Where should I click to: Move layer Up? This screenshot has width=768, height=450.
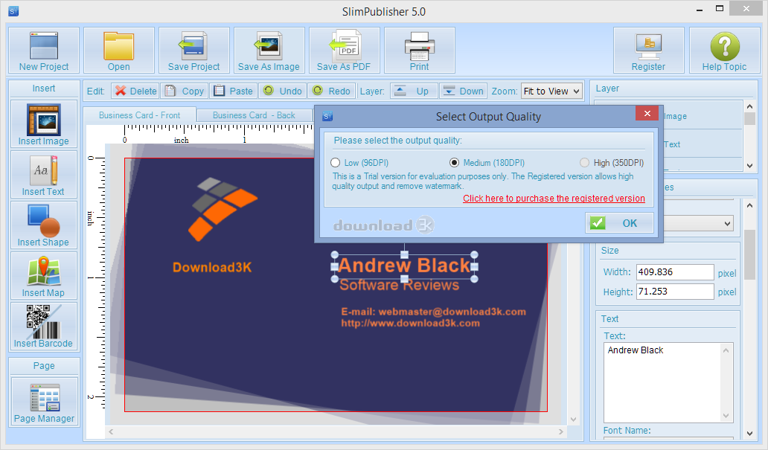point(413,91)
